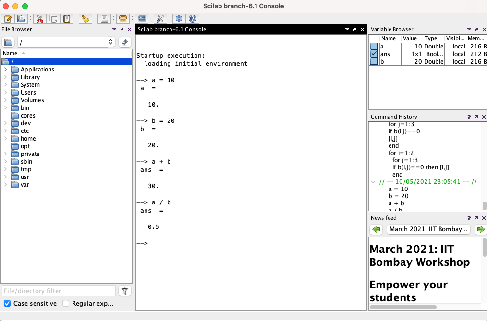Expand the home folder
The height and width of the screenshot is (321, 487).
(6, 139)
